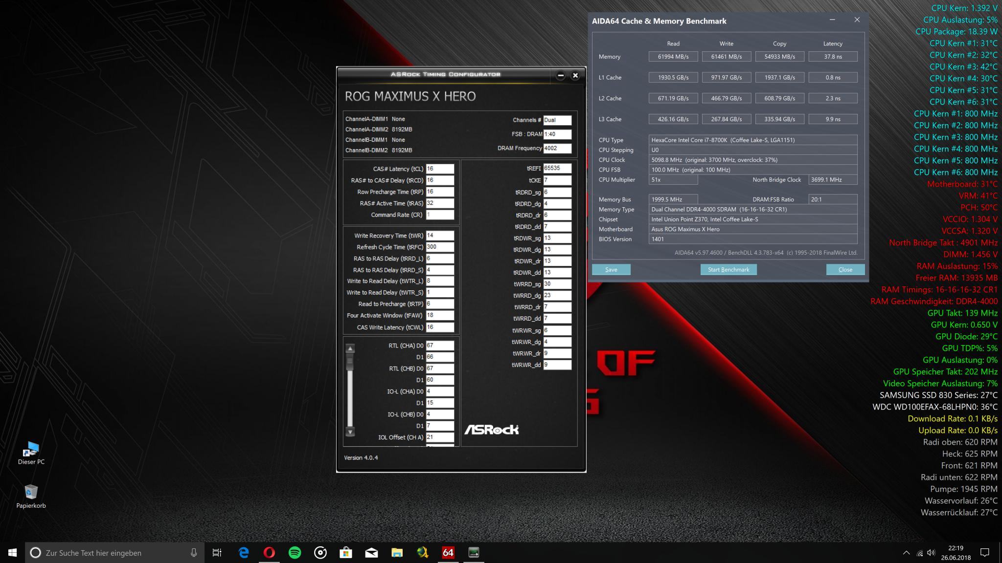
Task: Click the Row Precharge Time (tRP) field
Action: click(x=440, y=192)
